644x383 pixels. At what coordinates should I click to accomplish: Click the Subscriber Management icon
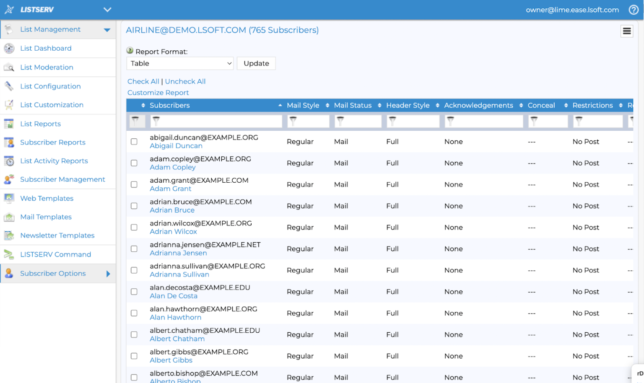9,179
